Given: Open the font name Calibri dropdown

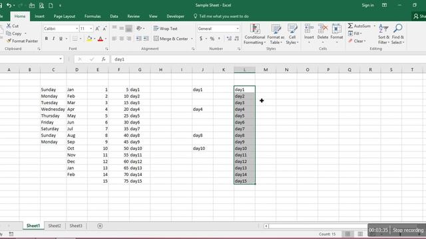Looking at the screenshot, I should click(77, 29).
